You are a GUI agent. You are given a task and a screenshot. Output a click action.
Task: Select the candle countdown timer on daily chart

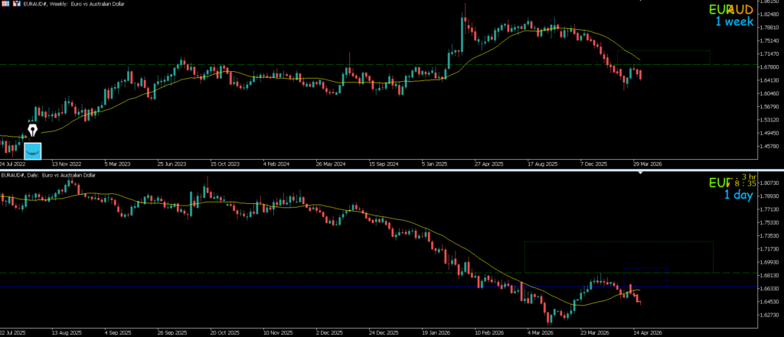pyautogui.click(x=743, y=182)
